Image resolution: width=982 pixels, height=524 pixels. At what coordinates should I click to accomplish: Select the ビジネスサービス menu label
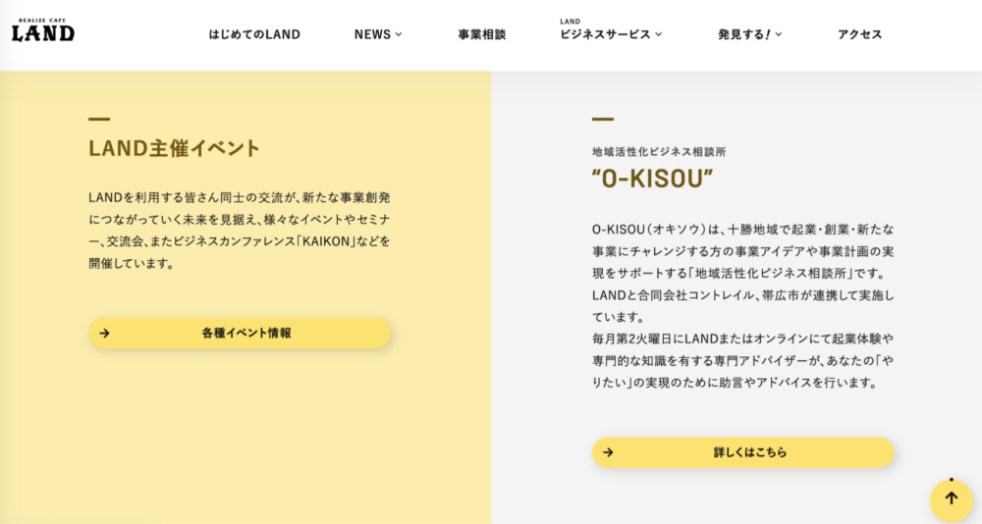(606, 34)
